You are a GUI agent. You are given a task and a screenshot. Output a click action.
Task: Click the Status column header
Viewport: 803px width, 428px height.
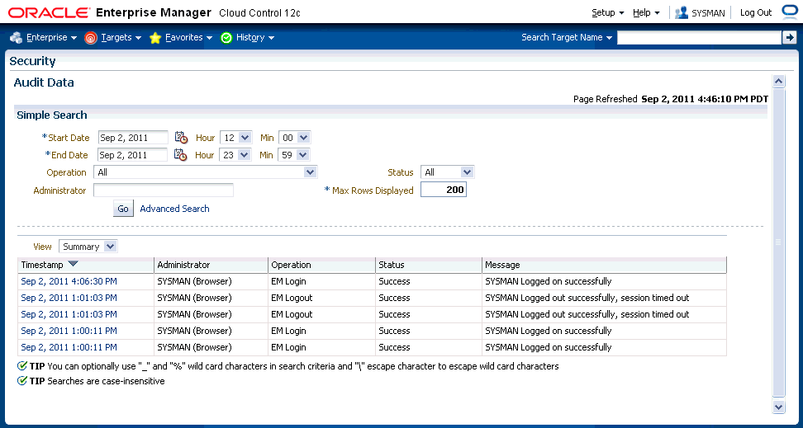point(429,265)
